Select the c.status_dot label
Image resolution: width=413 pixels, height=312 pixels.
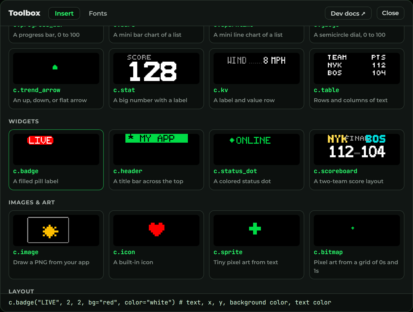(x=235, y=171)
